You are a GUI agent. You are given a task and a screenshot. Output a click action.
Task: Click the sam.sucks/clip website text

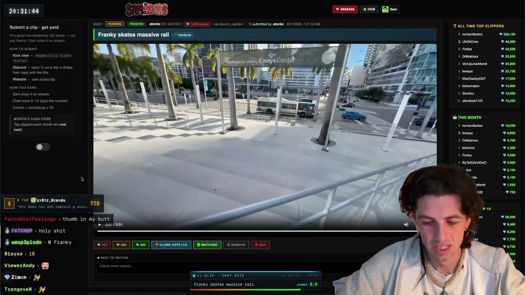(x=43, y=79)
